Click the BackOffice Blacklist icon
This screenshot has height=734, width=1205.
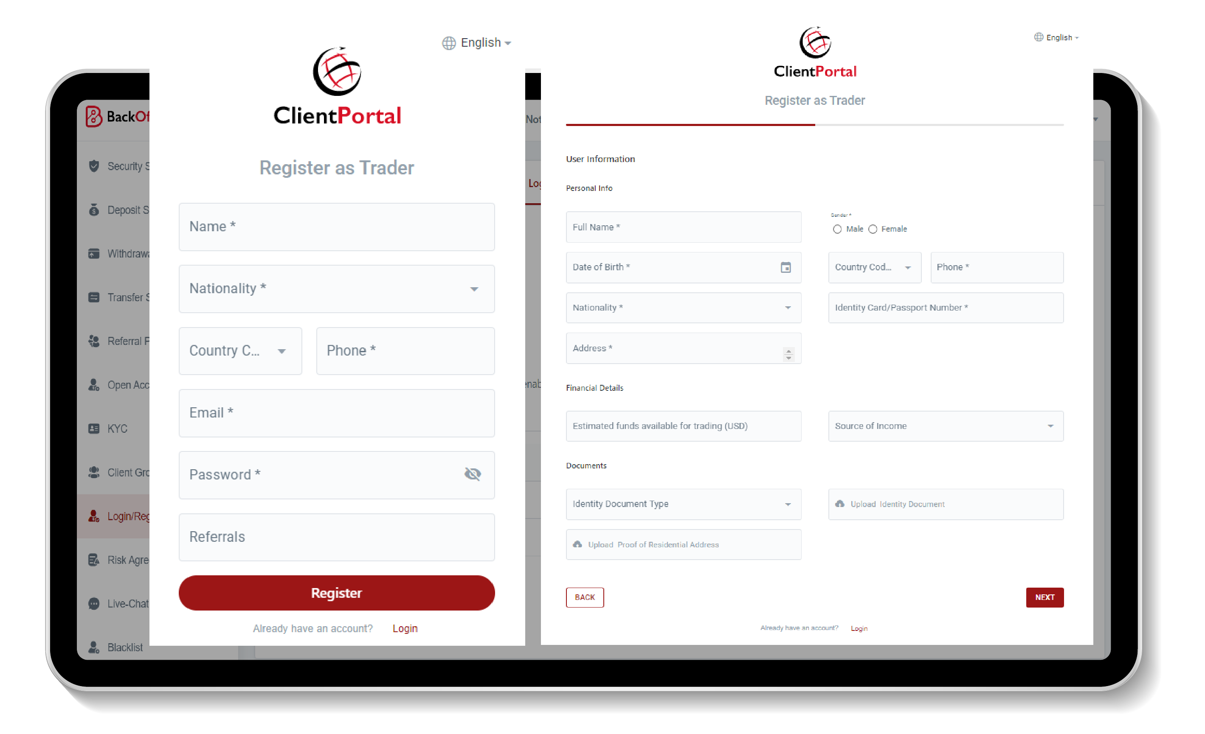(x=96, y=646)
